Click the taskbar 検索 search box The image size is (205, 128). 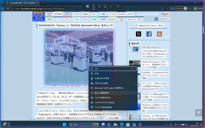point(84,125)
